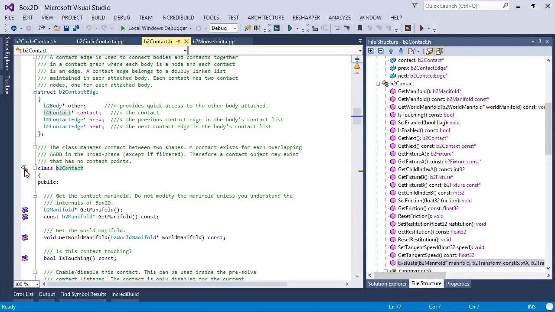
Task: Switch to Solution Explorer tab
Action: pyautogui.click(x=387, y=284)
